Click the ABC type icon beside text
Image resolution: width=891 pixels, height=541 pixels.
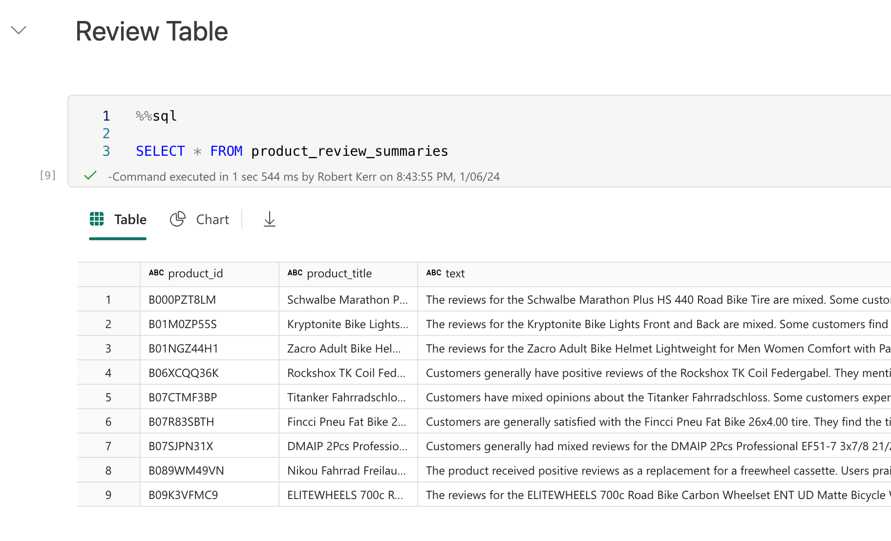click(434, 273)
